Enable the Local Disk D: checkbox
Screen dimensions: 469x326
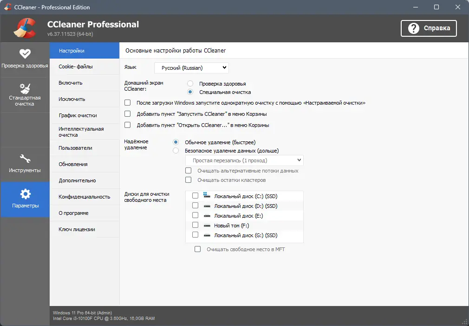pos(195,206)
